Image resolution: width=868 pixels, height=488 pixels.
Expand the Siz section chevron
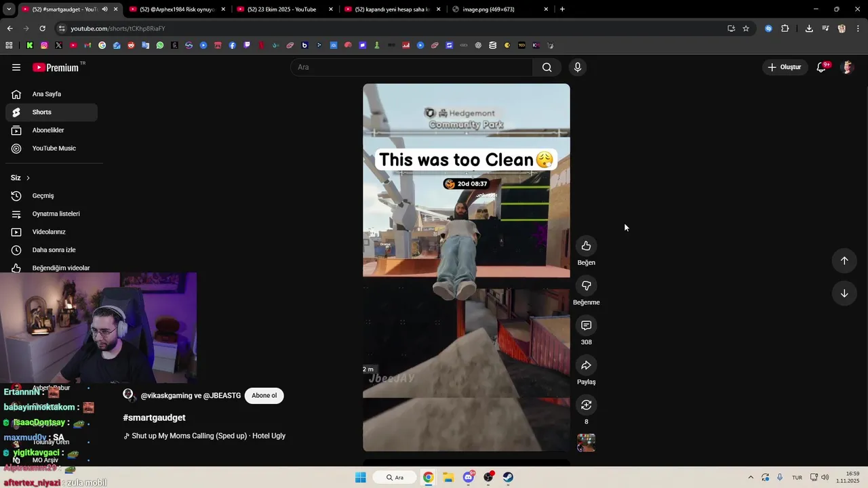click(x=28, y=178)
